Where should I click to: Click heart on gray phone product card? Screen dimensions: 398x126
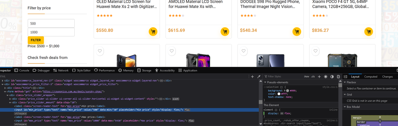[243, 51]
